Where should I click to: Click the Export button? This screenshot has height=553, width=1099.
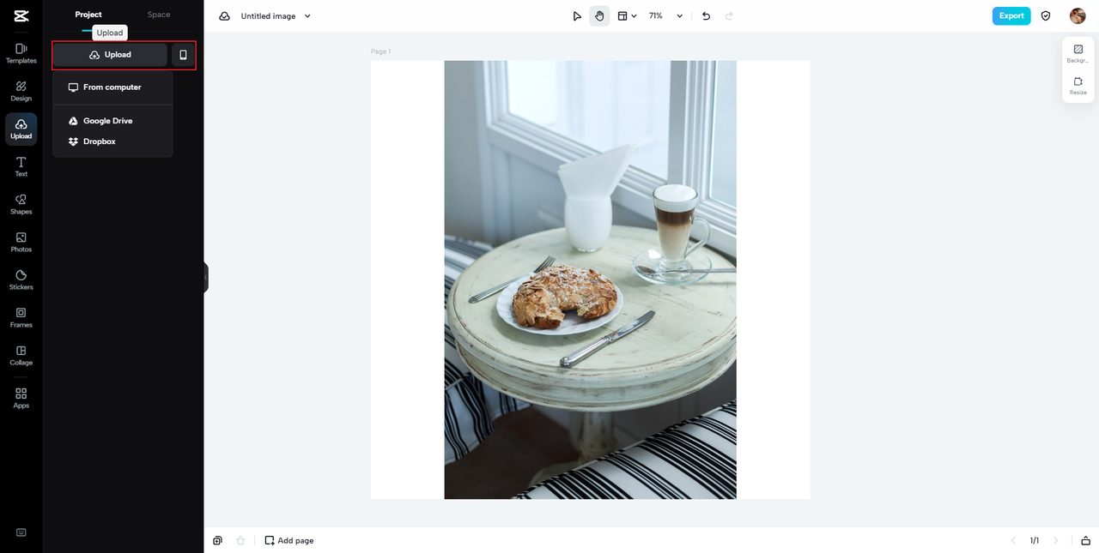[x=1011, y=16]
